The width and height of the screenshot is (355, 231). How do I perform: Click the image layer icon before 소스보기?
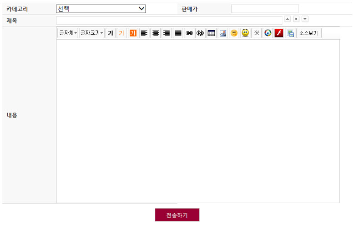coord(290,33)
